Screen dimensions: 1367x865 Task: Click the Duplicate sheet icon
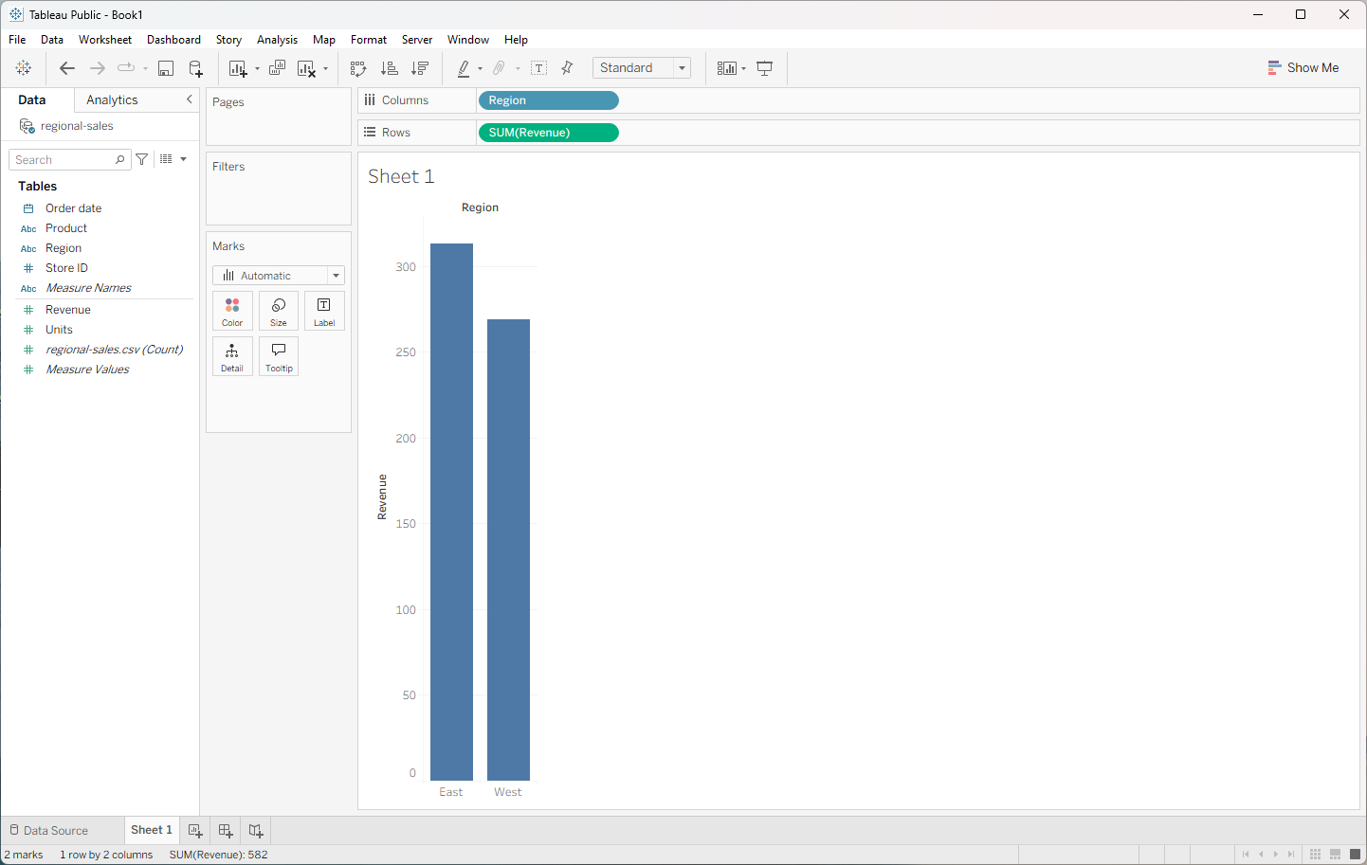coord(278,68)
